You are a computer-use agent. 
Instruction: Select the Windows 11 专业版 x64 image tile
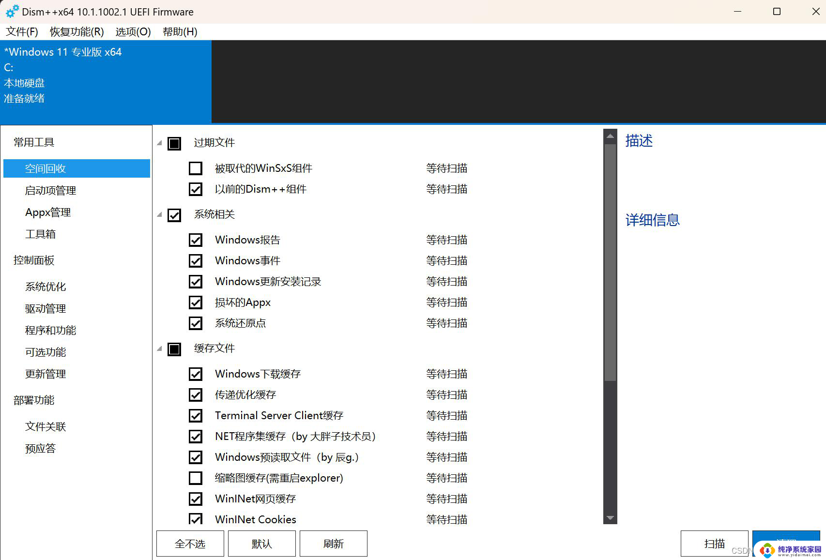tap(106, 82)
